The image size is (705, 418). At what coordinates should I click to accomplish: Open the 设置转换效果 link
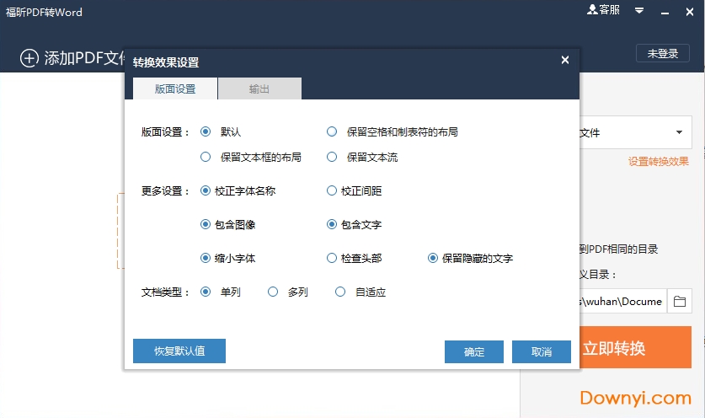point(658,162)
